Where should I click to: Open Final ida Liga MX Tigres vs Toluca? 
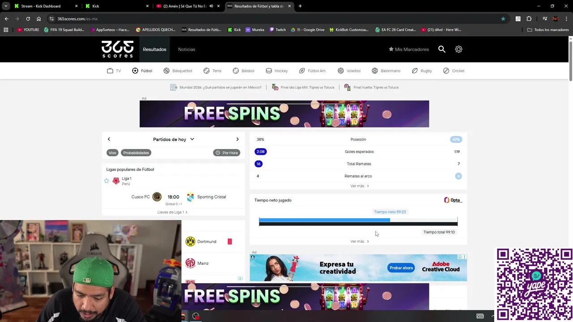tap(303, 87)
